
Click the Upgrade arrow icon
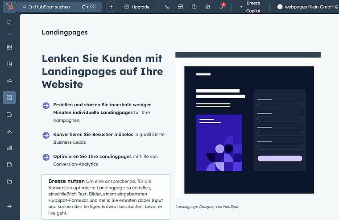(x=127, y=7)
